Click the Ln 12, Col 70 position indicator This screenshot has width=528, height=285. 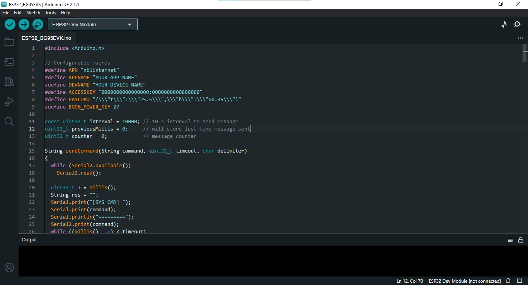(410, 281)
